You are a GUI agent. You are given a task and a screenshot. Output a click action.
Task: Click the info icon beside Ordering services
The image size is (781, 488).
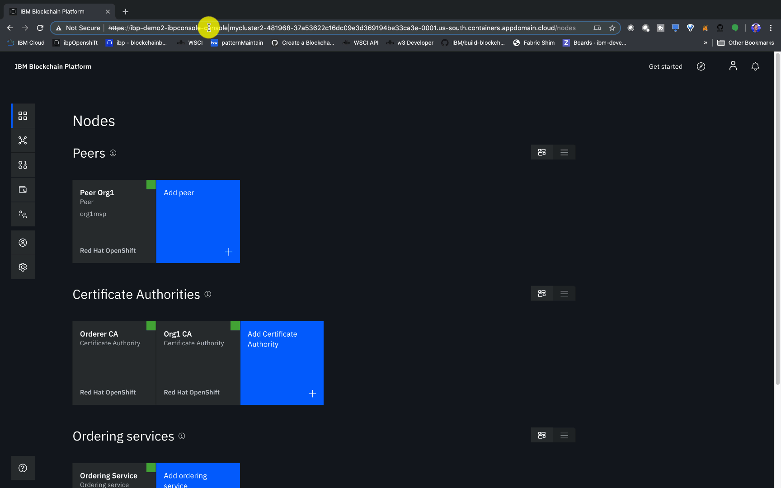click(x=182, y=436)
